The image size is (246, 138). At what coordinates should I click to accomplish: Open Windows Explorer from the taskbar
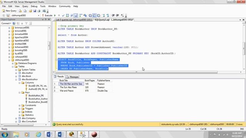(16, 135)
